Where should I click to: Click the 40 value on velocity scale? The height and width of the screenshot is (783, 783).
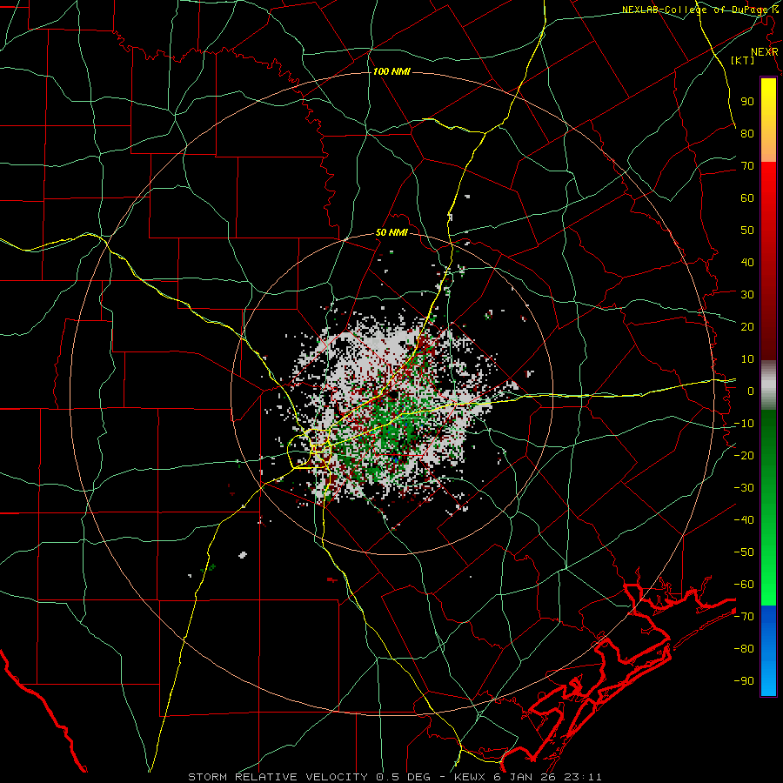[747, 262]
